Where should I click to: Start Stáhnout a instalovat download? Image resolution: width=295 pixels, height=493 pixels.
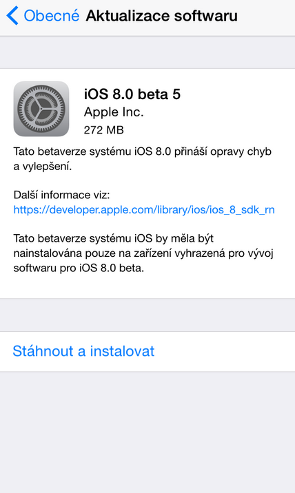point(83,351)
